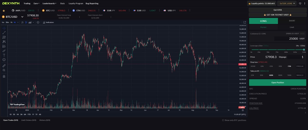Expand the wallet address 0x720F...A348 dropdown
Screen dimensions: 308x130
point(287,4)
